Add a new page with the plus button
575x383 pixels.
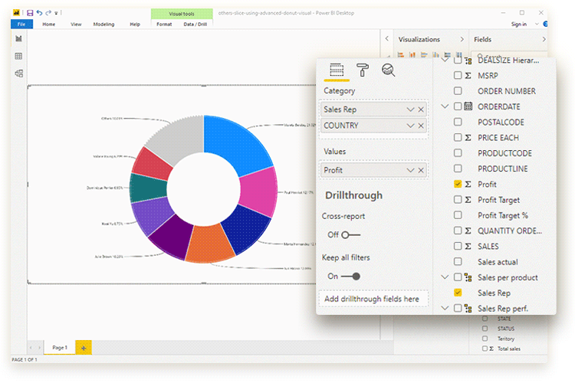tap(84, 348)
